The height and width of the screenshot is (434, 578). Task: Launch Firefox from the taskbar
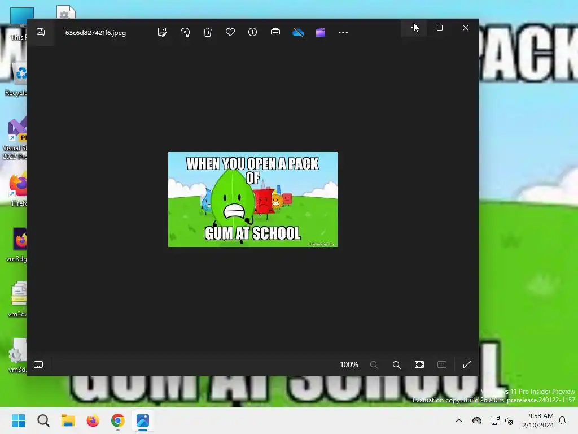click(93, 420)
